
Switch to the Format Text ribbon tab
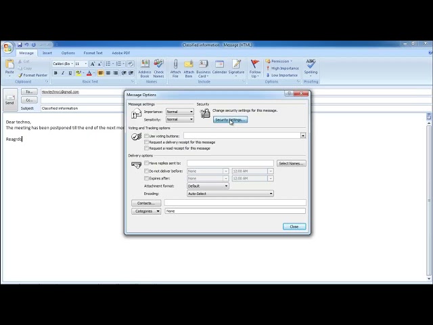(93, 53)
